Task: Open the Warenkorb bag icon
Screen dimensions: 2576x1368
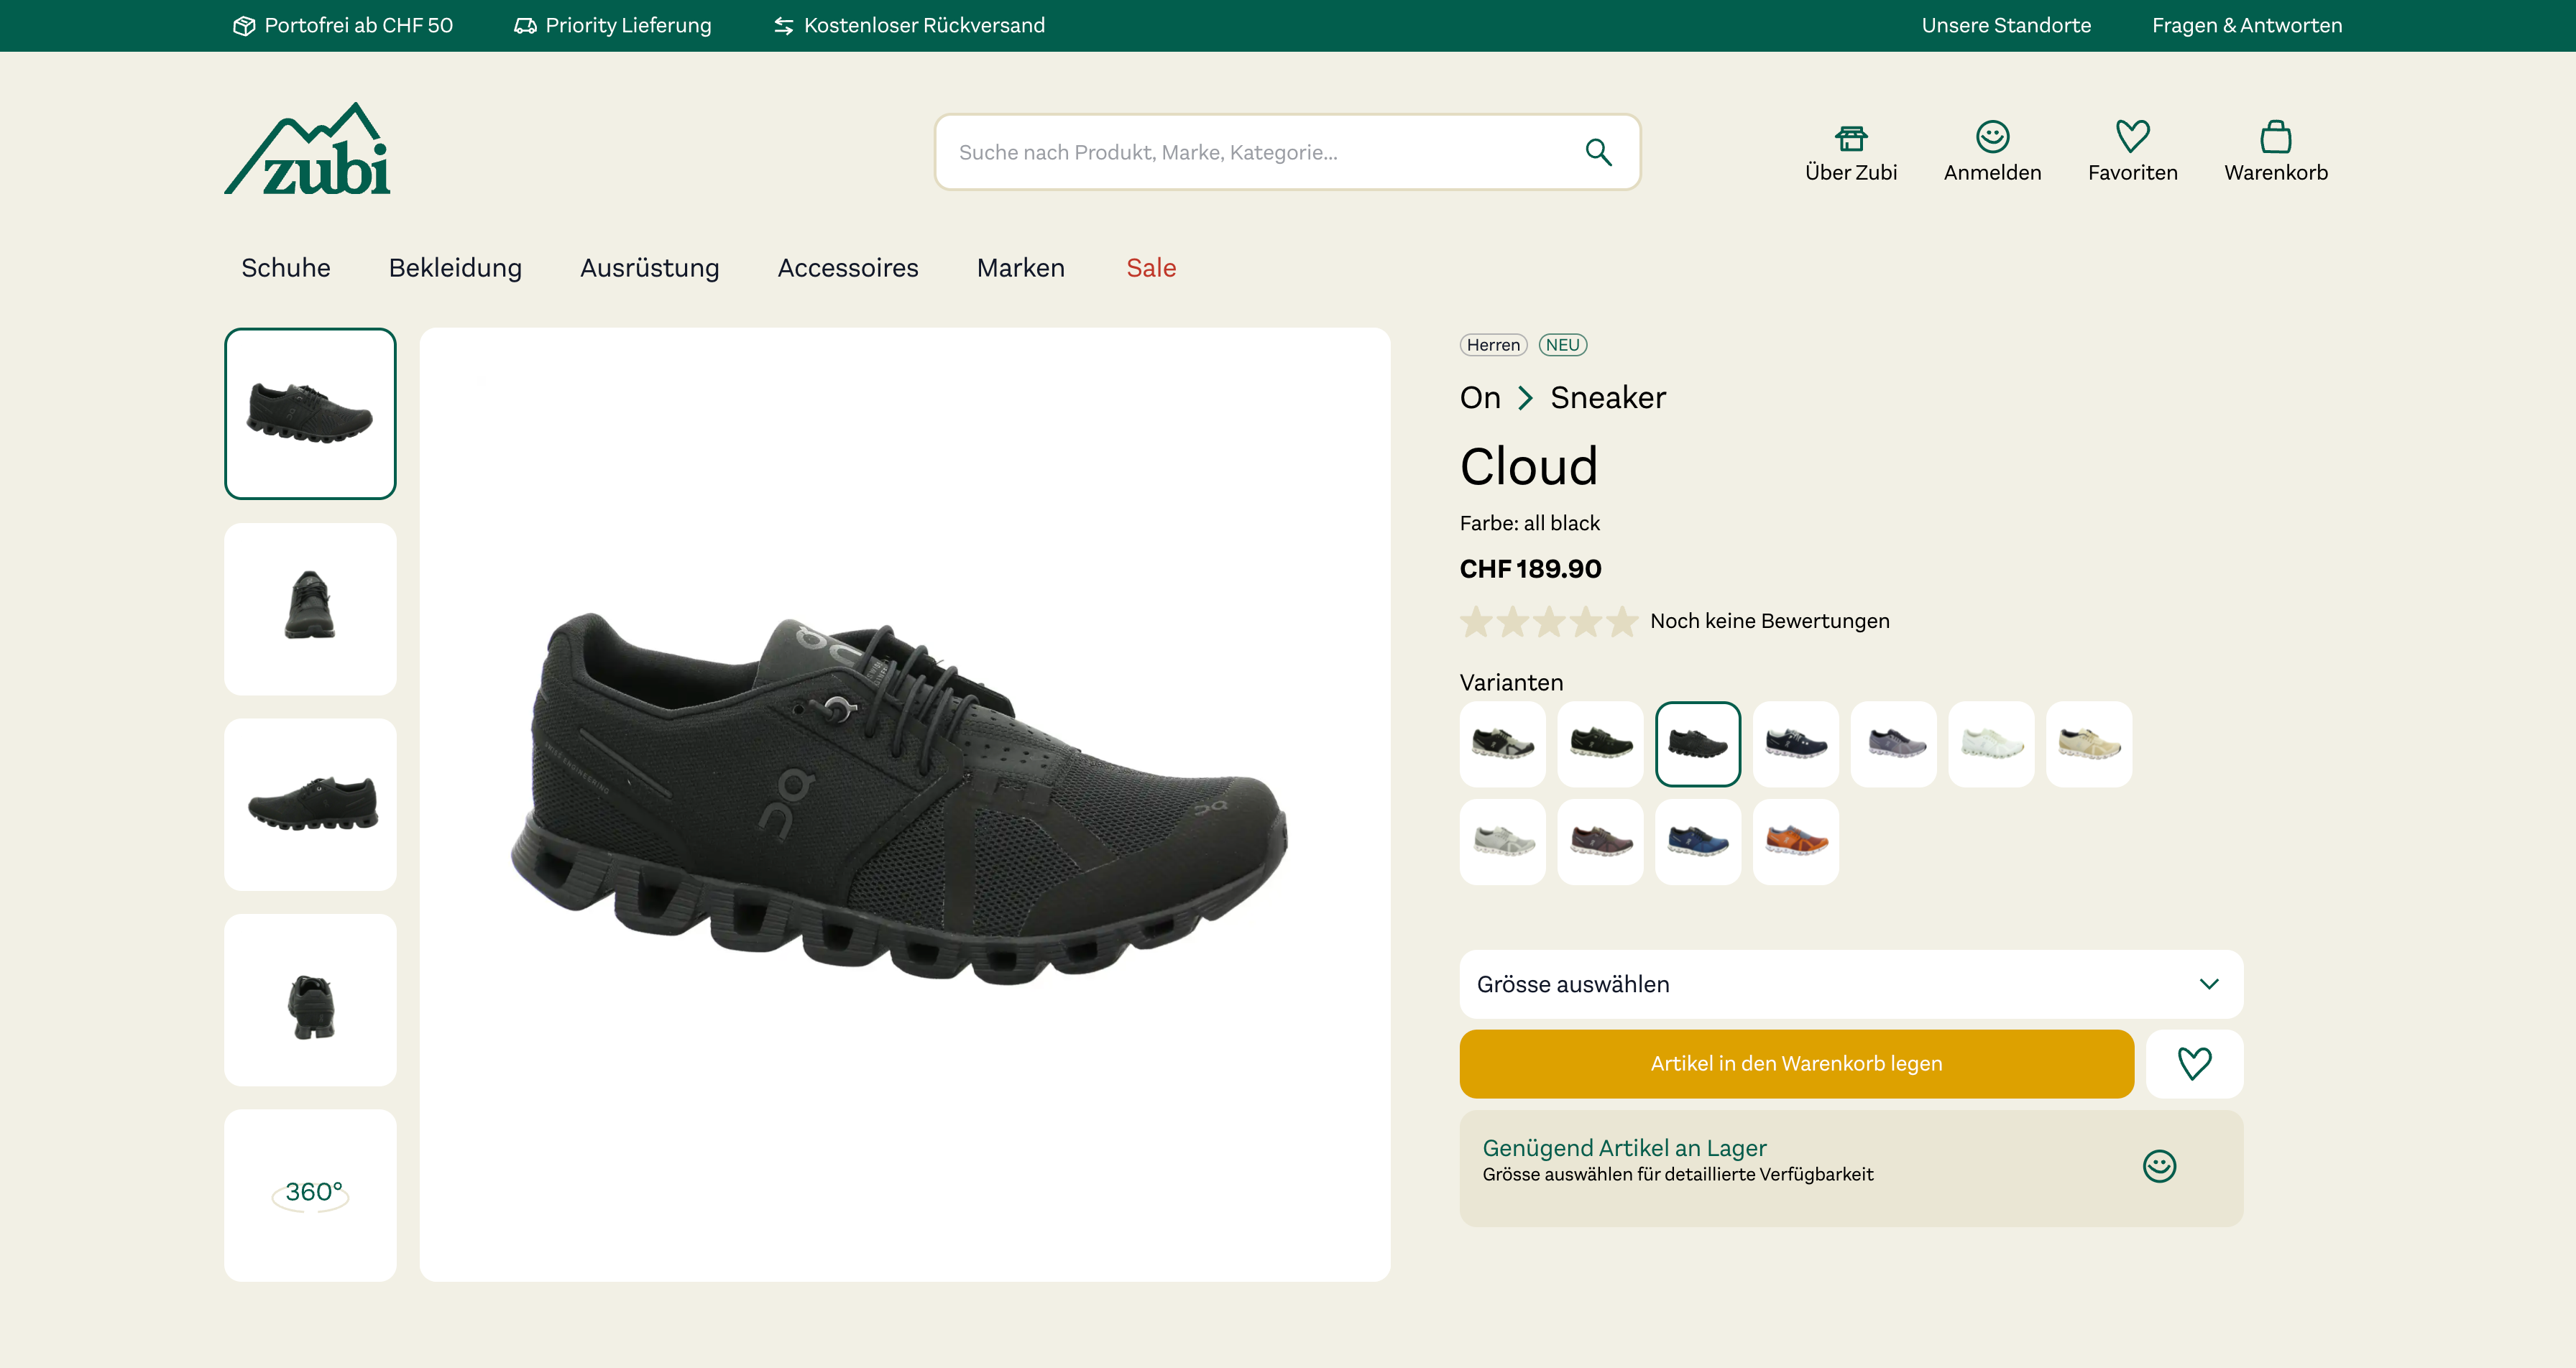Action: pos(2275,137)
